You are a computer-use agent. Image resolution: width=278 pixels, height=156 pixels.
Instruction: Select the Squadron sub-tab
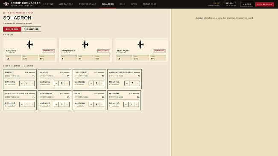(x=12, y=29)
